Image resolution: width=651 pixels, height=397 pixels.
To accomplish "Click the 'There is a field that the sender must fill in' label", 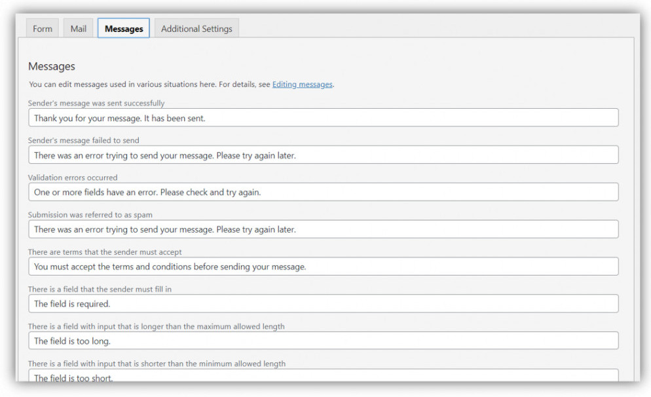I will [x=100, y=289].
